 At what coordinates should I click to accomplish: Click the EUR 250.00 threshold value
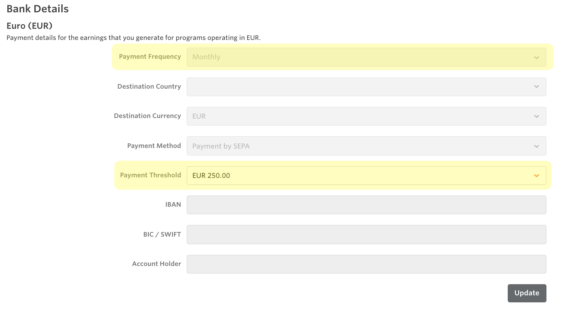[211, 176]
